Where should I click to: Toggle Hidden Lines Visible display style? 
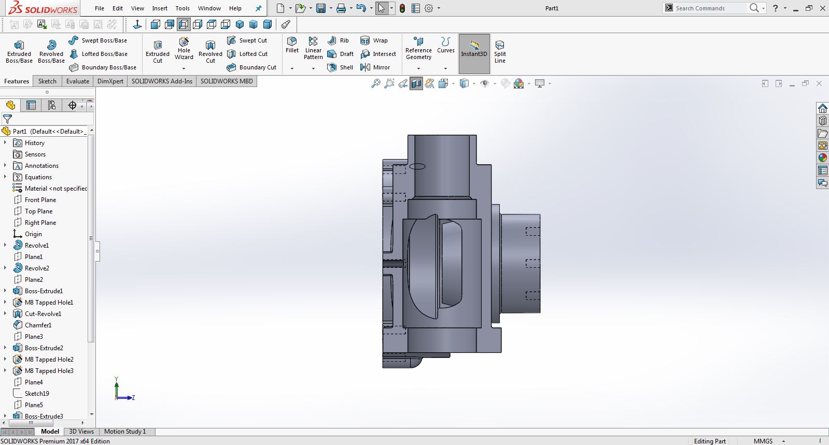[184, 24]
